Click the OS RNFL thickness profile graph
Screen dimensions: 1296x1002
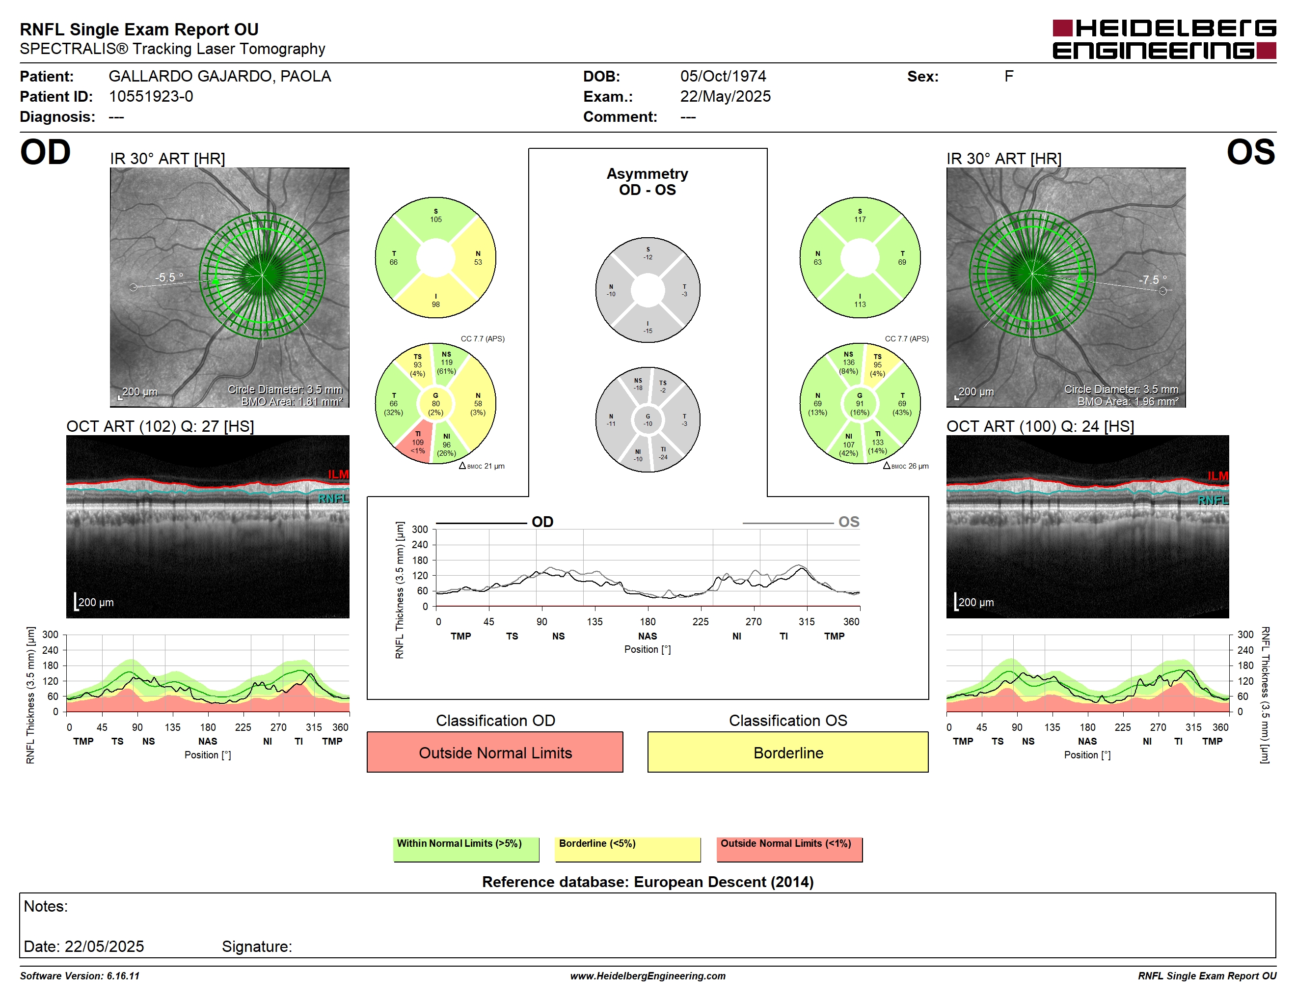point(1087,673)
